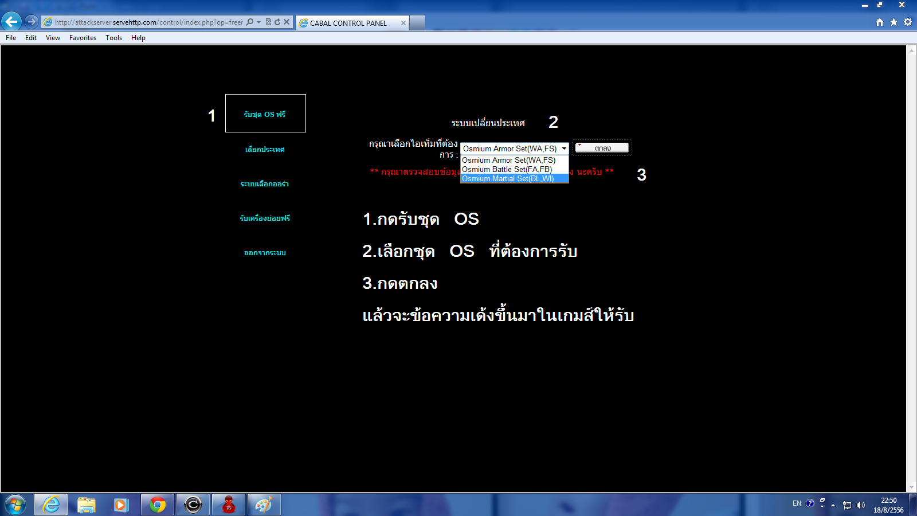The width and height of the screenshot is (917, 516).
Task: Open the volume speaker tray icon
Action: pos(860,505)
